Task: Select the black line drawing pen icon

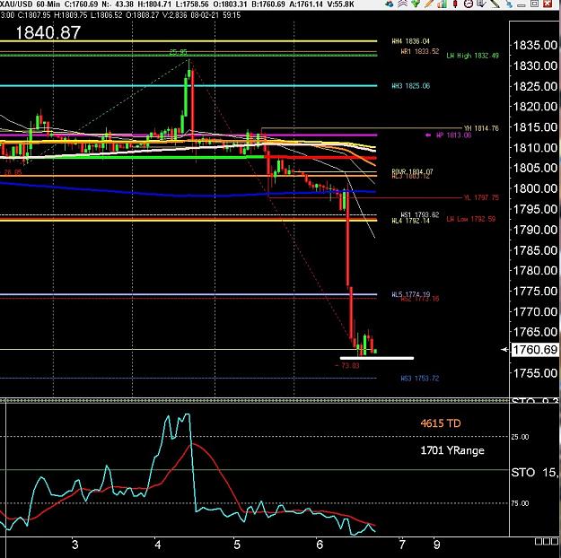Action: [495, 4]
